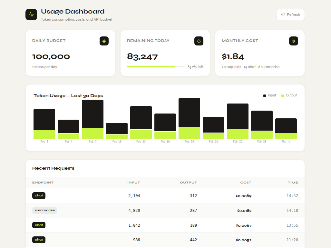This screenshot has width=331, height=248.
Task: Click the cost $0.0089
Action: pos(244,196)
